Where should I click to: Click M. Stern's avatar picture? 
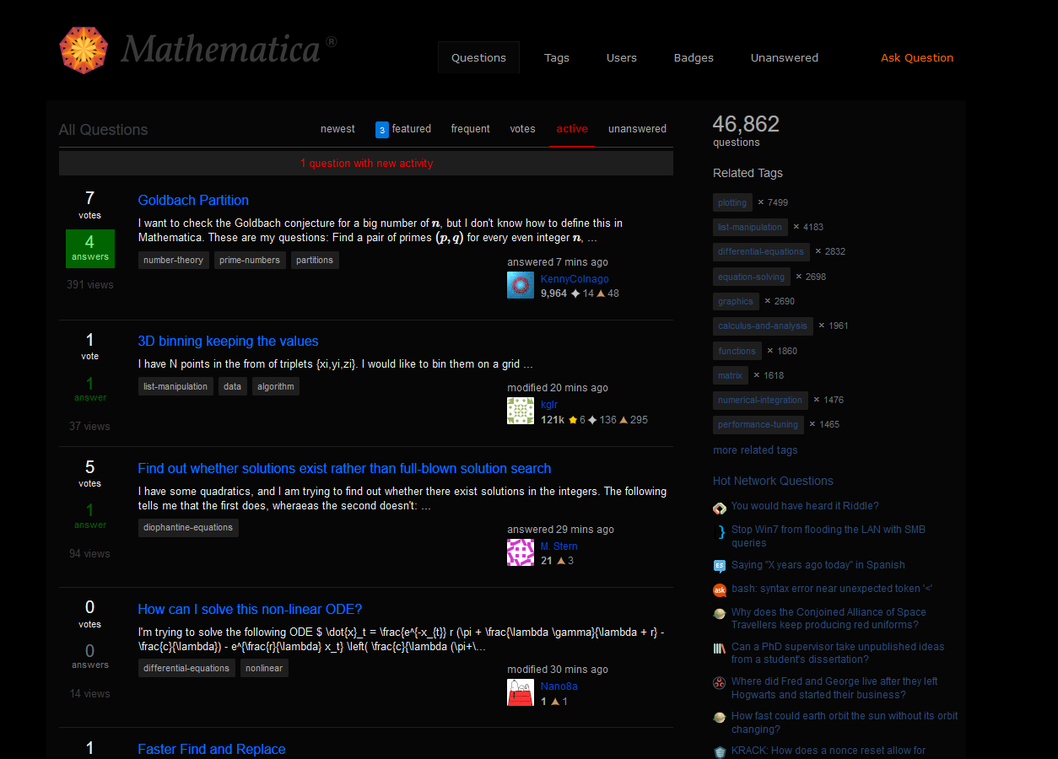click(521, 552)
